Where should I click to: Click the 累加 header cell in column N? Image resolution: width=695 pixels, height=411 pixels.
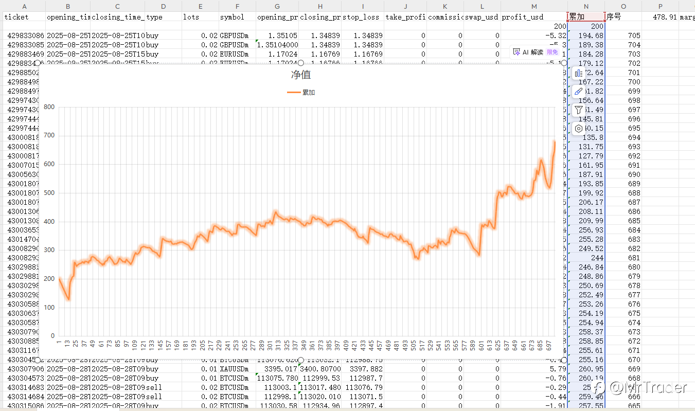[586, 16]
